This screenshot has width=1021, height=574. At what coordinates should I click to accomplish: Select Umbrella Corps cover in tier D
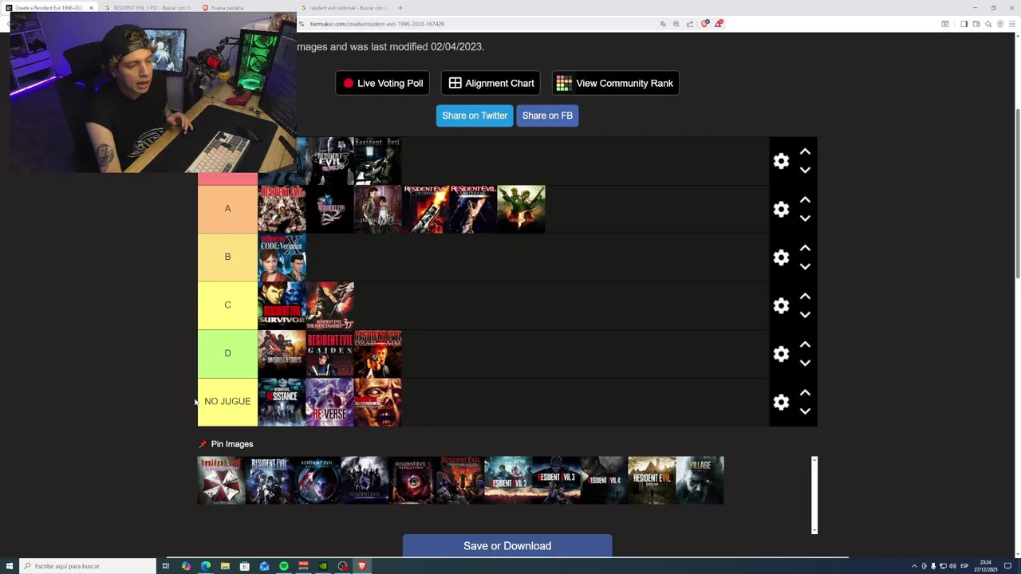[282, 354]
